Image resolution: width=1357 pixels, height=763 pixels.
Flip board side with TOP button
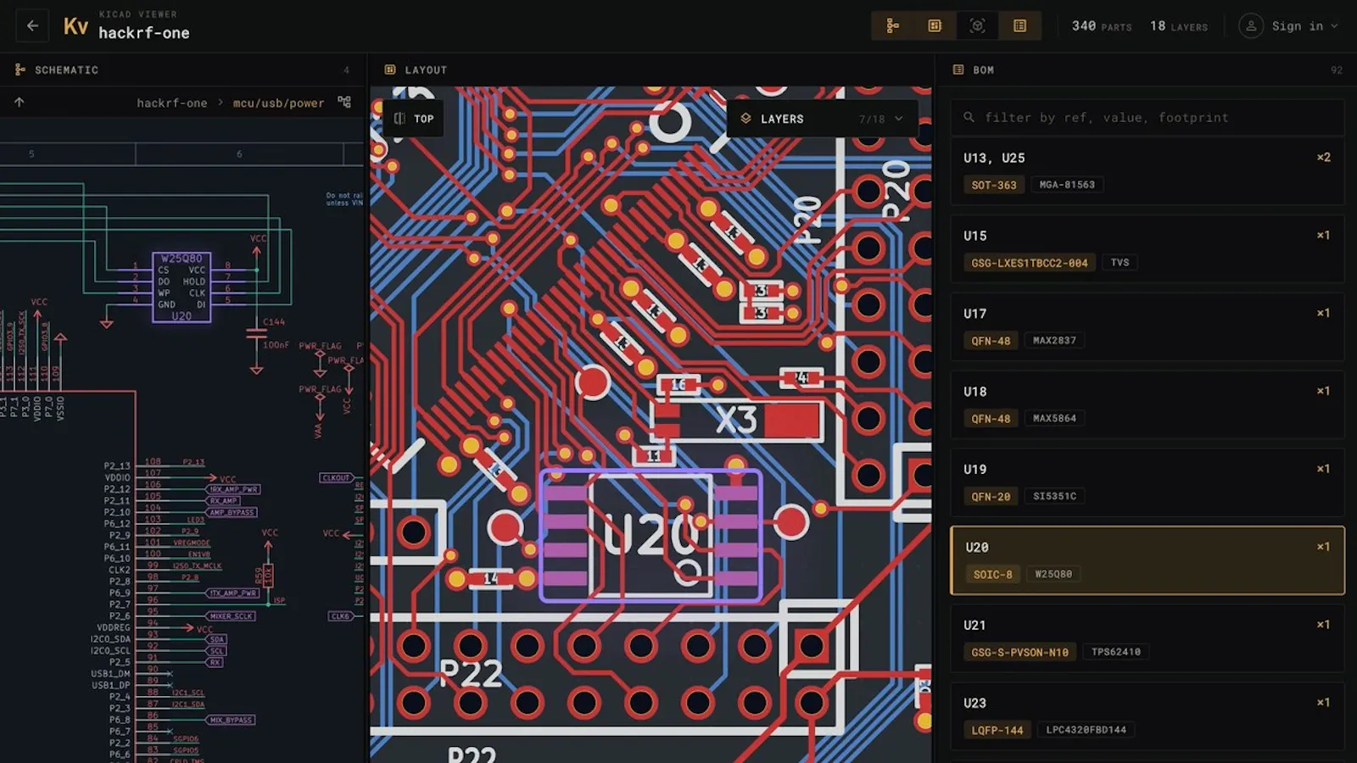coord(414,119)
